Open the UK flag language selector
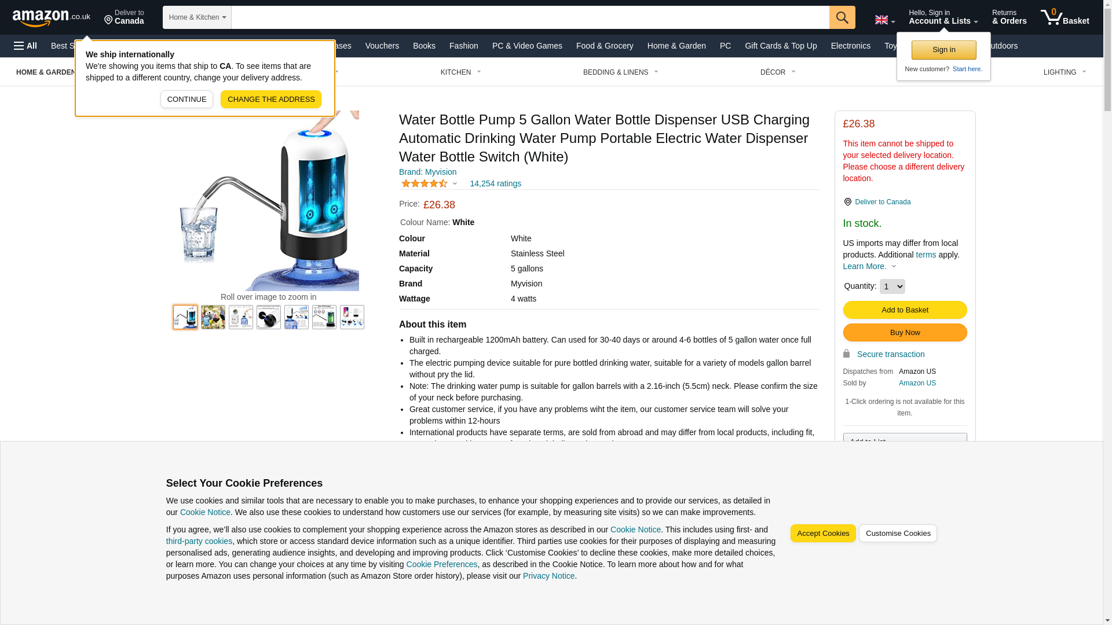The image size is (1112, 625). pyautogui.click(x=884, y=20)
